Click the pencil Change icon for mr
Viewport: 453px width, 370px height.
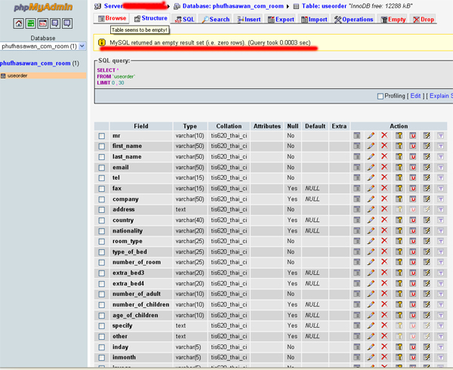click(371, 135)
